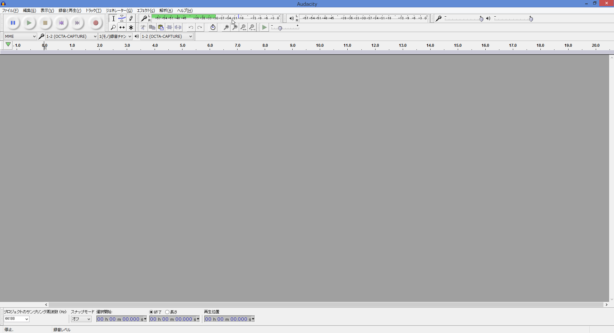Open the 解析(A) menu

click(166, 11)
